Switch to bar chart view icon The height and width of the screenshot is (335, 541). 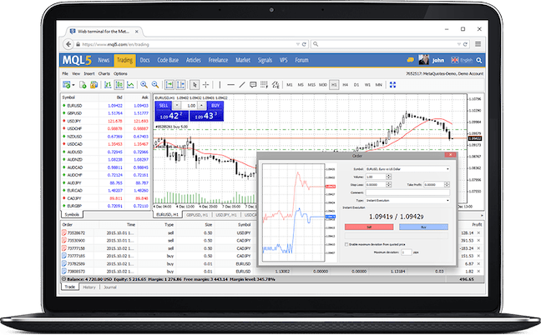coord(108,85)
